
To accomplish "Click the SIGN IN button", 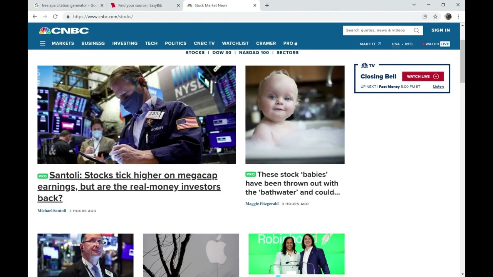I will click(441, 30).
